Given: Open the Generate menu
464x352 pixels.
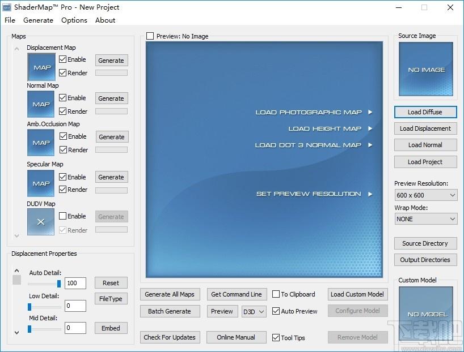Looking at the screenshot, I should point(38,20).
